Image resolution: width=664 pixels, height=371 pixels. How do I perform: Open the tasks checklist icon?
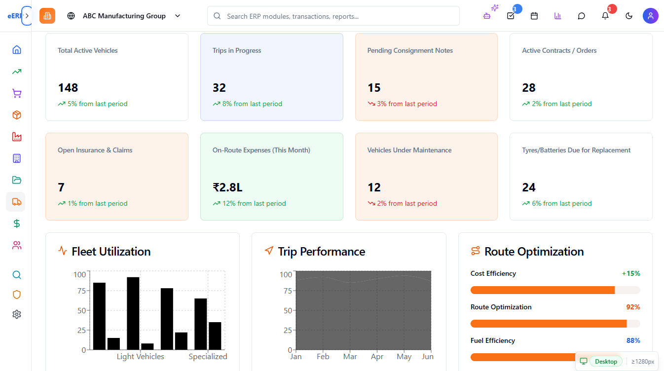(x=511, y=16)
